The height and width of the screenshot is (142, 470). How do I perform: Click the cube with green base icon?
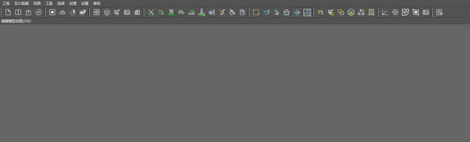point(351,12)
